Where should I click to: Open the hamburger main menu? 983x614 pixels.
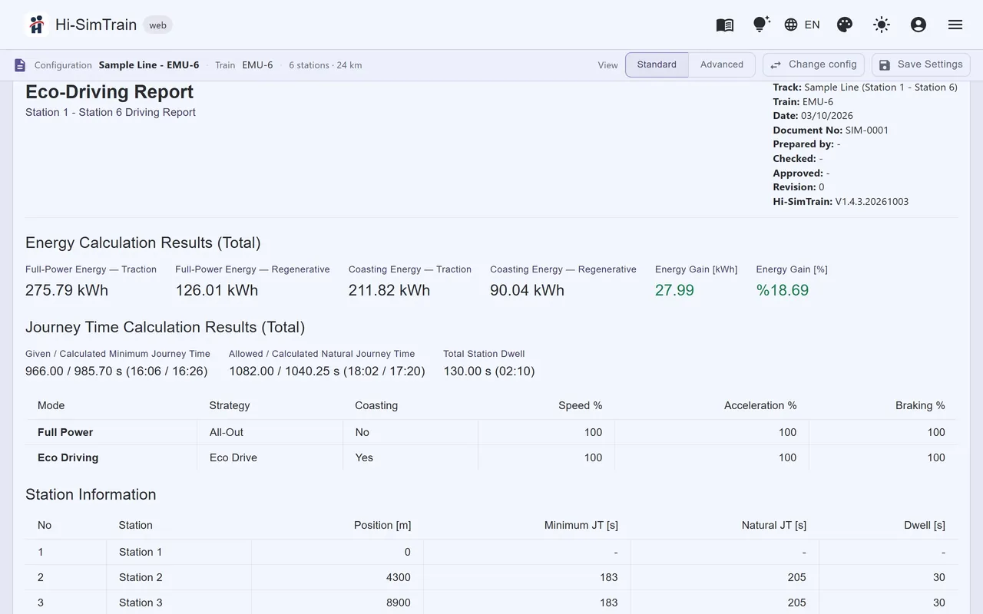coord(955,25)
